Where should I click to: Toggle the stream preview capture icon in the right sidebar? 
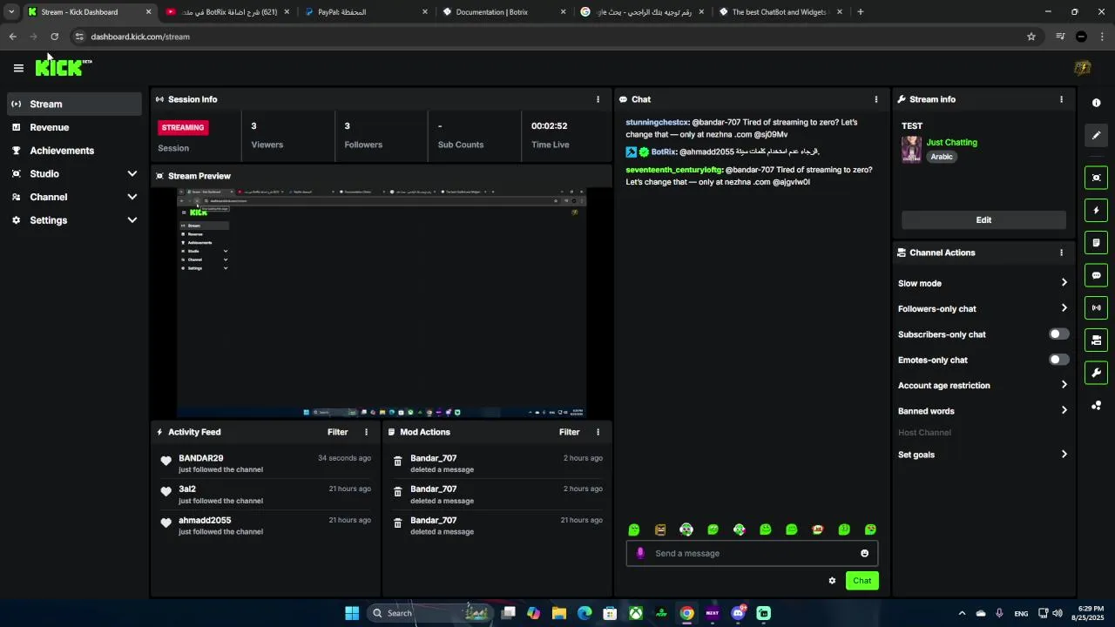click(1096, 178)
